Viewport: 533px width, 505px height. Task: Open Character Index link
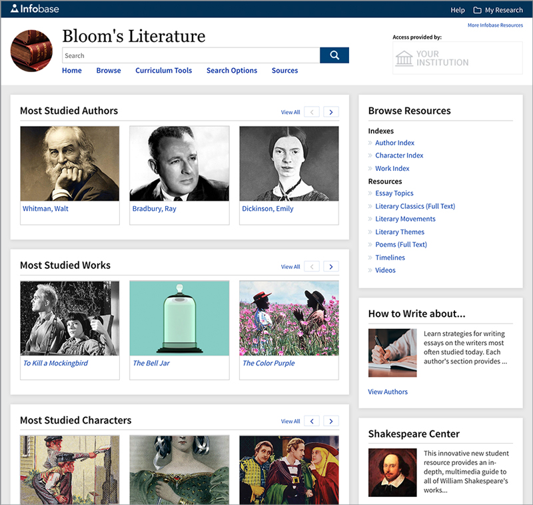click(399, 155)
